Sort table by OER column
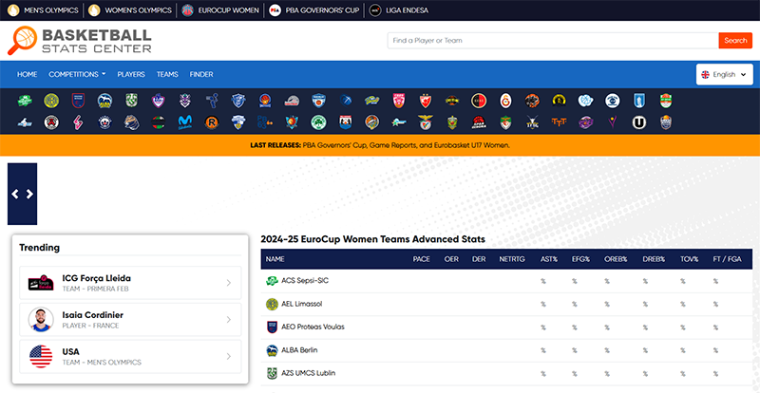Screen dimensions: 760x393 tap(451, 259)
